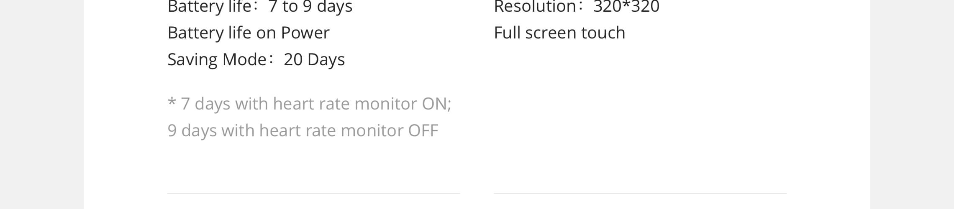Select the "Resolution" label text
Screen dimensions: 954x209
535,7
